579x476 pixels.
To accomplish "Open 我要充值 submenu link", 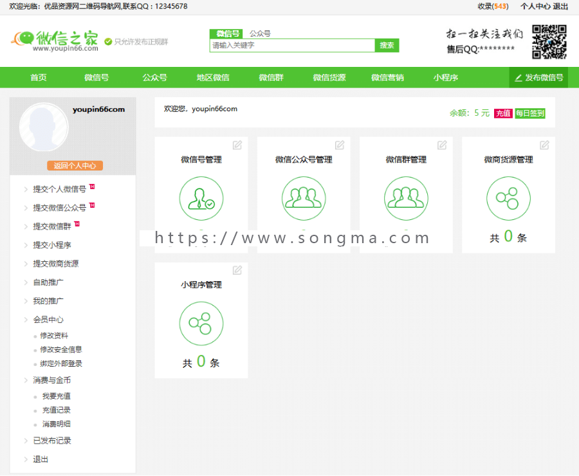I will (x=56, y=396).
